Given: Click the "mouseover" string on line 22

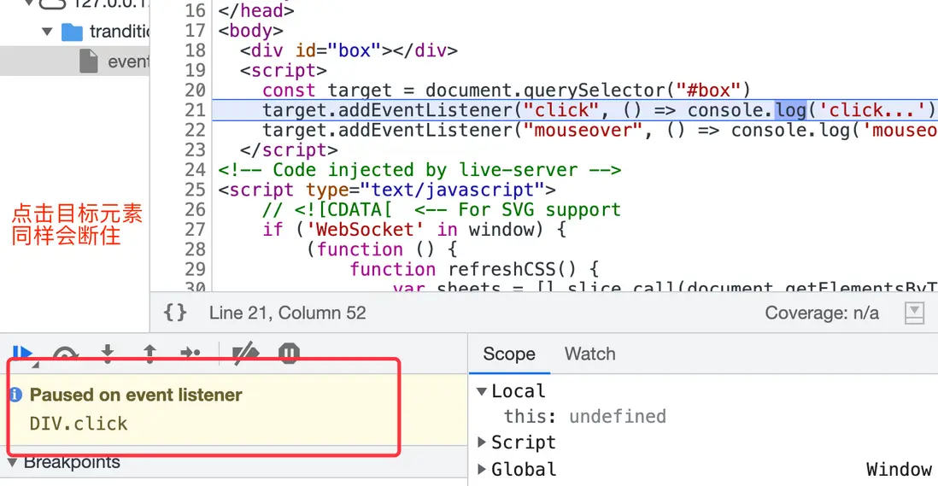Looking at the screenshot, I should pyautogui.click(x=583, y=130).
